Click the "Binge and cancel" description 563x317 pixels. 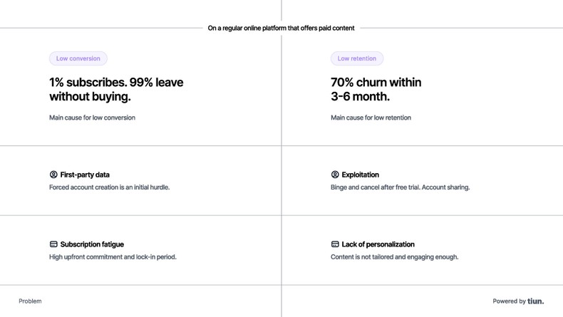click(400, 187)
